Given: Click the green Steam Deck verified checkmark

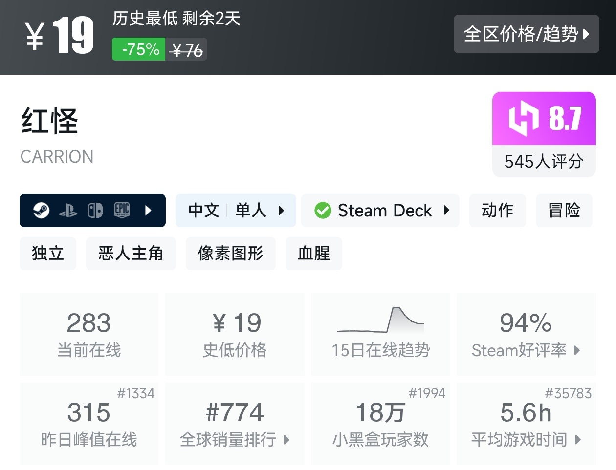Looking at the screenshot, I should 323,211.
